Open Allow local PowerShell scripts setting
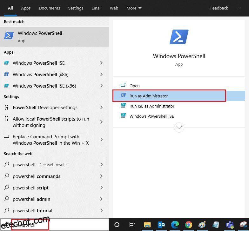 tap(55, 122)
